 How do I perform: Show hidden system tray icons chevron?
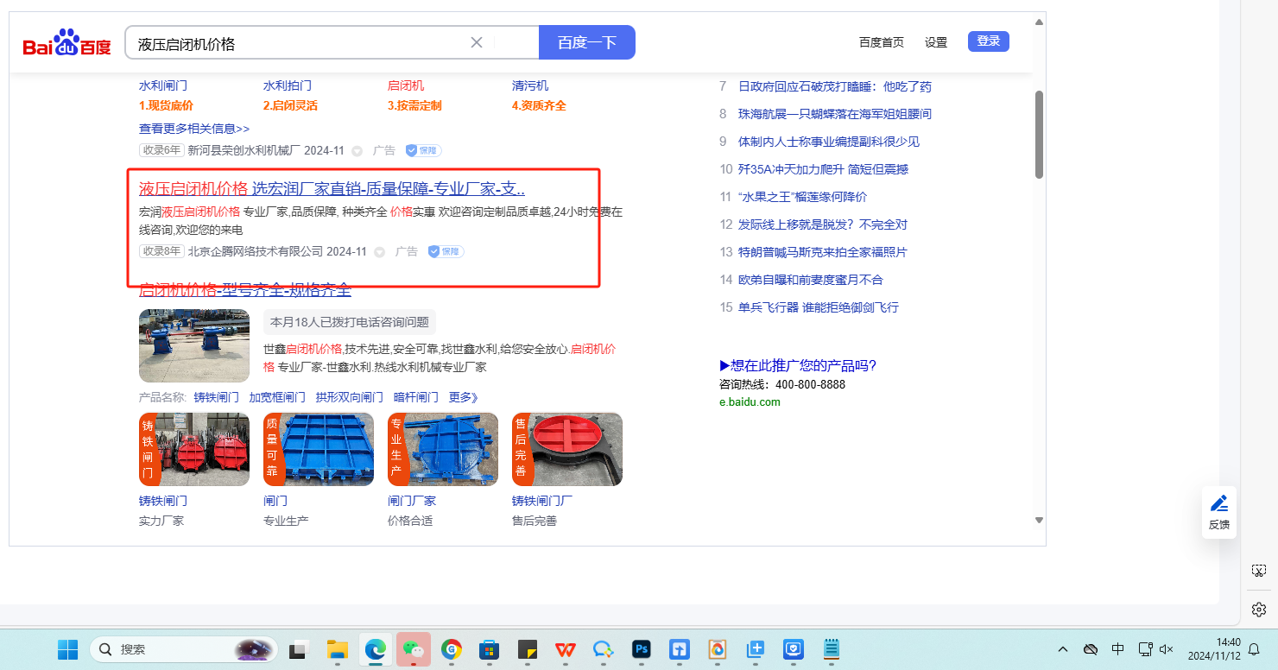1063,649
